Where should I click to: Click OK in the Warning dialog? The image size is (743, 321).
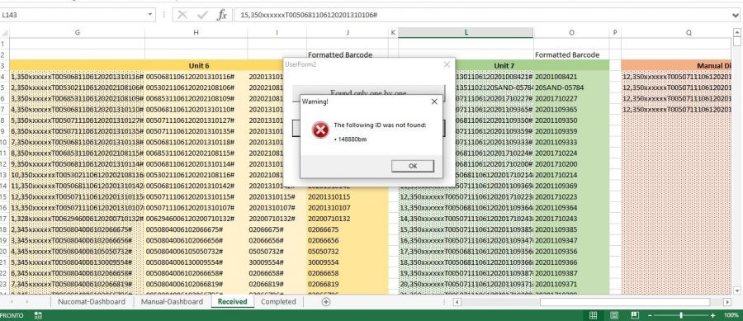tap(412, 166)
